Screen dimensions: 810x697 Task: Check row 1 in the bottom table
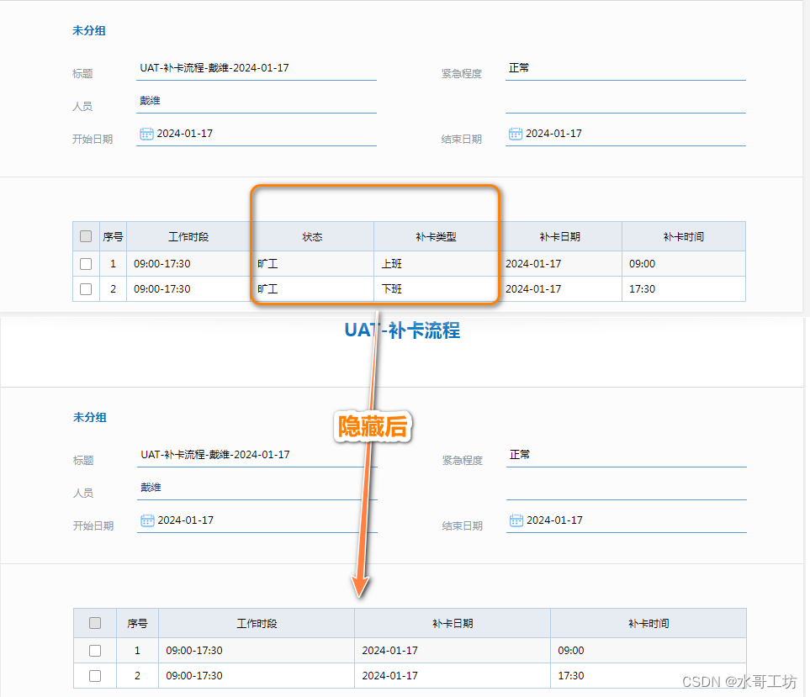point(94,650)
